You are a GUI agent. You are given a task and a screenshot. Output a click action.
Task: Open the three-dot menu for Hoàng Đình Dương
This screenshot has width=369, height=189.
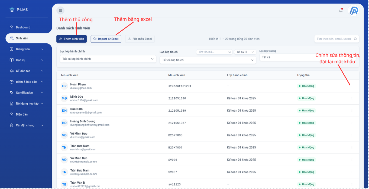coord(352,123)
